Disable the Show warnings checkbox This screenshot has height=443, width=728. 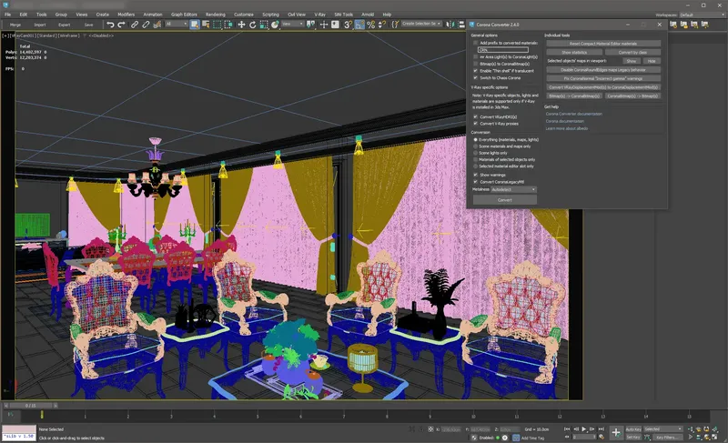coord(474,174)
